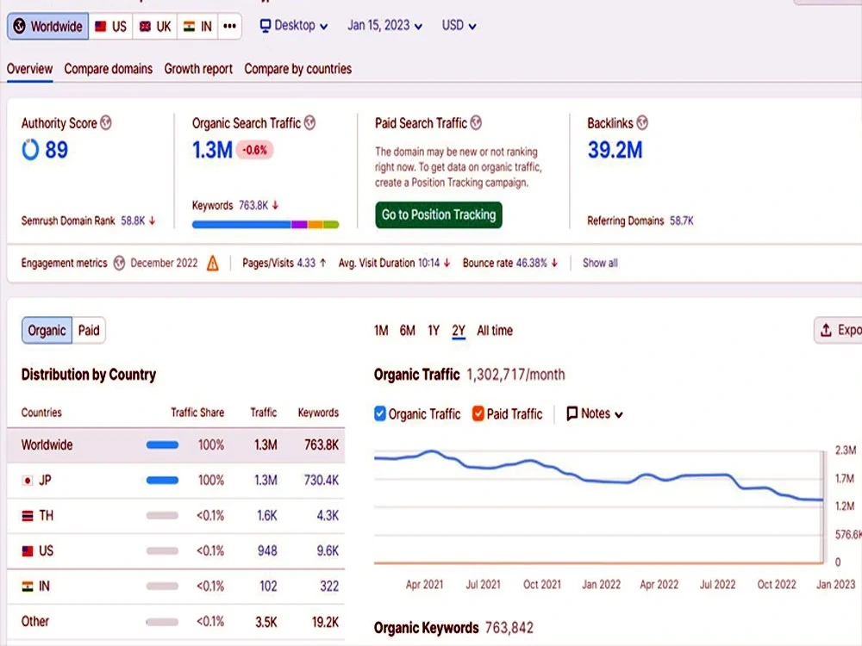862x646 pixels.
Task: Click the keywords position distribution color bar
Action: pyautogui.click(x=265, y=225)
